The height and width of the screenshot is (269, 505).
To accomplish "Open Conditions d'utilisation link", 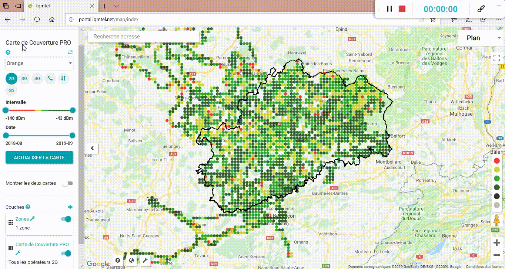I will (485, 267).
